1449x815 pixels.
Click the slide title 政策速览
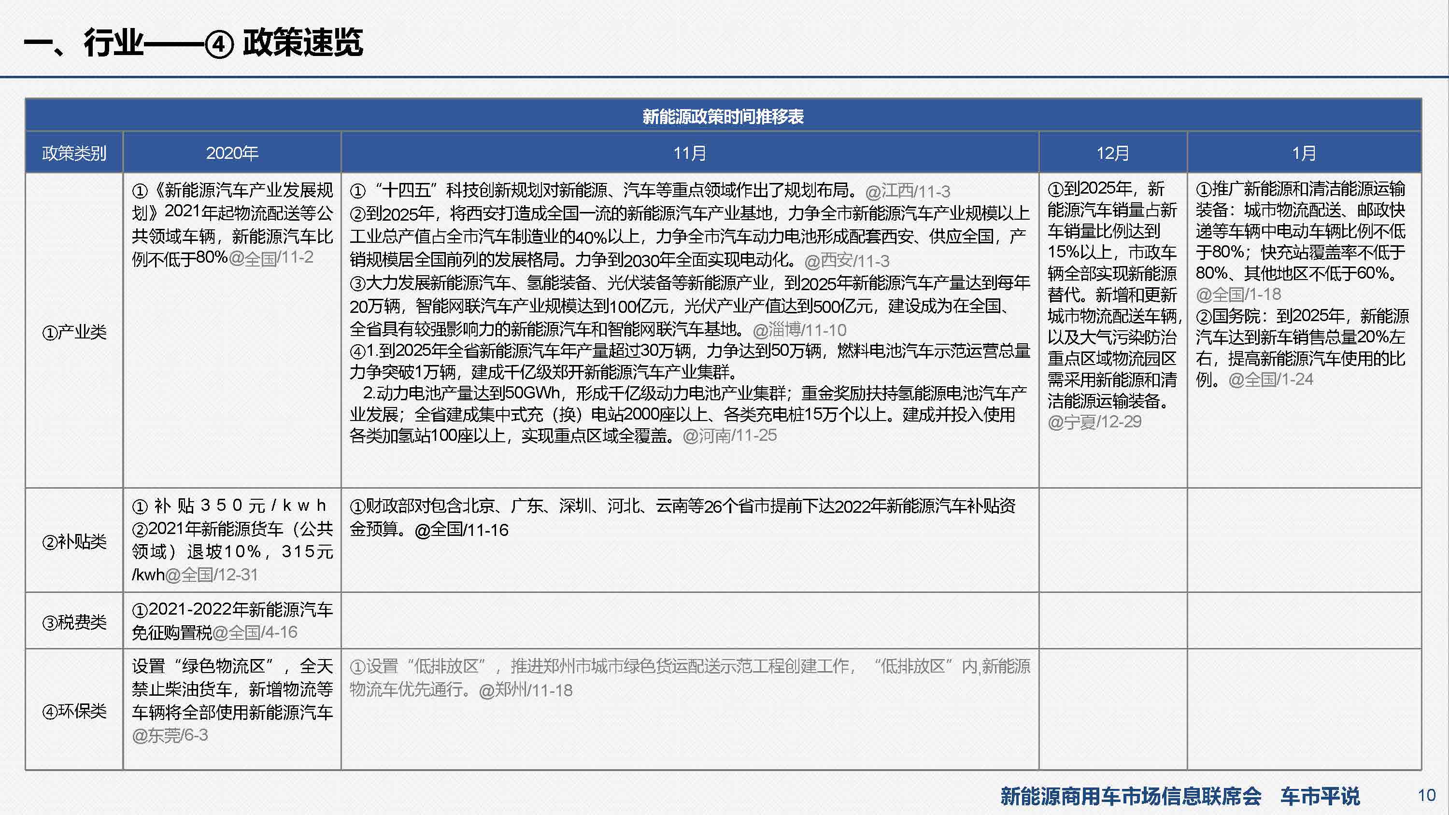coord(303,43)
